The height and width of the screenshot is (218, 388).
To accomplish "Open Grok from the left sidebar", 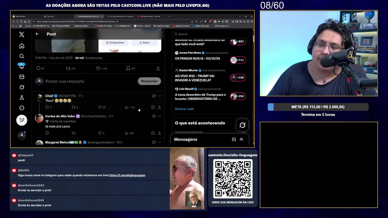I will pyautogui.click(x=22, y=87).
